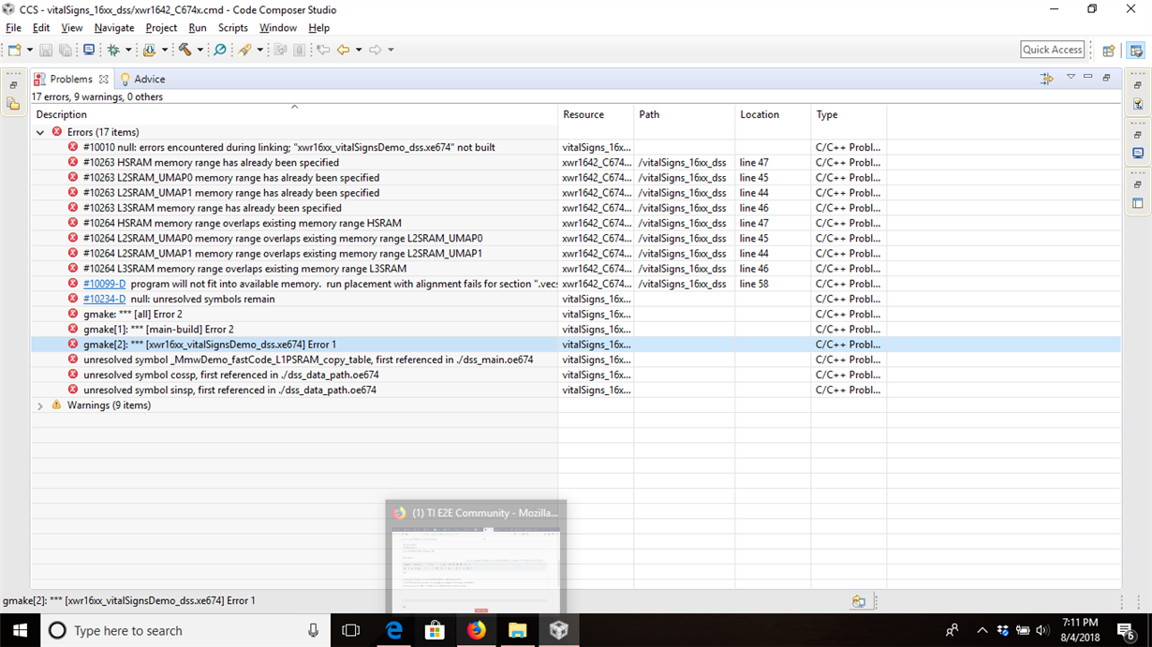Minimize the Problems view panel
This screenshot has width=1152, height=647.
1088,77
